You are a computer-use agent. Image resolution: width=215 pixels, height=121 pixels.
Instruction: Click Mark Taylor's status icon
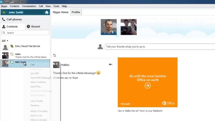[12, 62]
